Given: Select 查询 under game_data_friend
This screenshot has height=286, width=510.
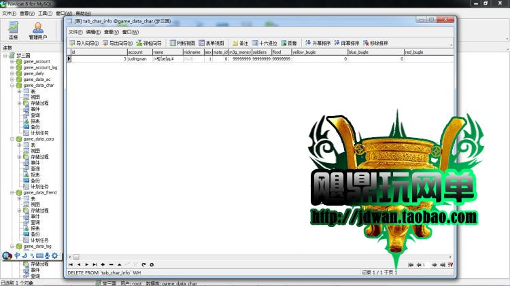Looking at the screenshot, I should click(x=35, y=222).
